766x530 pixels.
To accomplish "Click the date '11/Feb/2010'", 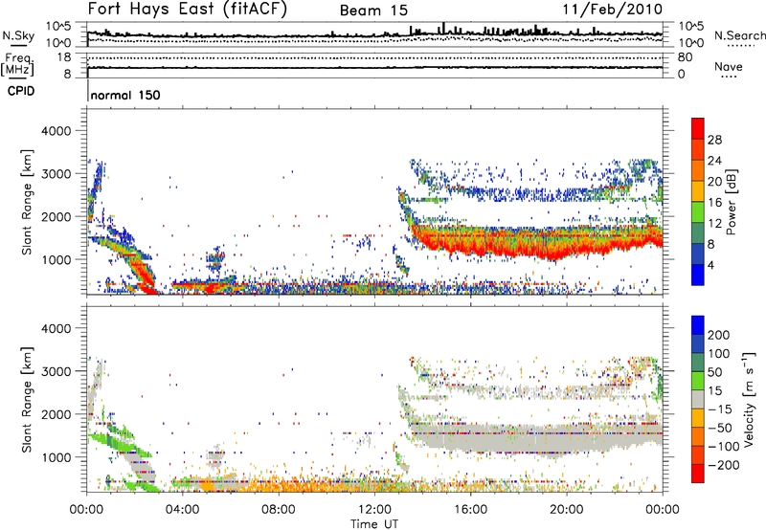I will pos(613,9).
